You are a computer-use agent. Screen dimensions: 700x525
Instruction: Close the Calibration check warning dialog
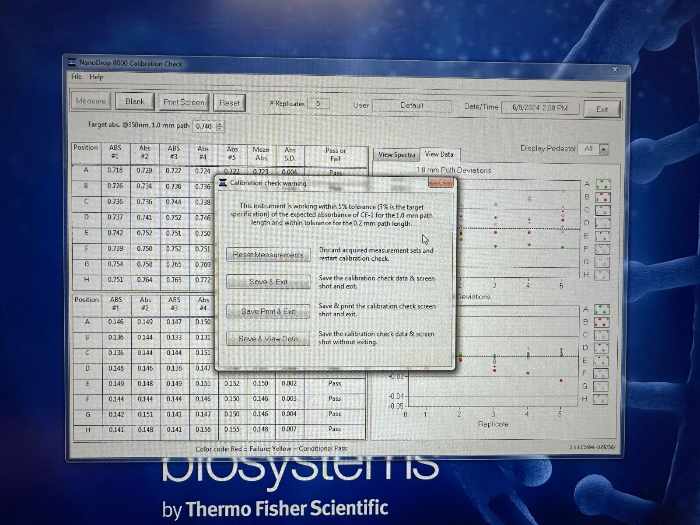(x=441, y=182)
